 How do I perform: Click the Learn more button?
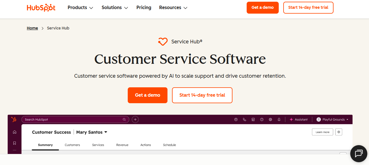pos(322,132)
